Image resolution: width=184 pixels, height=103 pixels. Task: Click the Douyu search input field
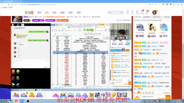point(114,12)
